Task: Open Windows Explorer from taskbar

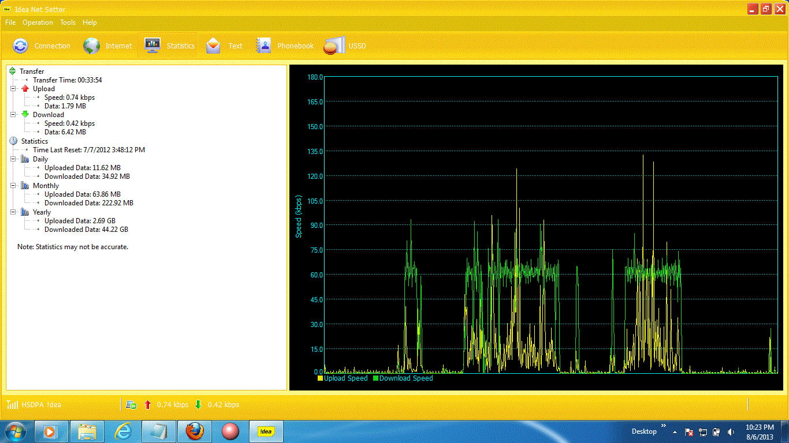Action: (87, 431)
